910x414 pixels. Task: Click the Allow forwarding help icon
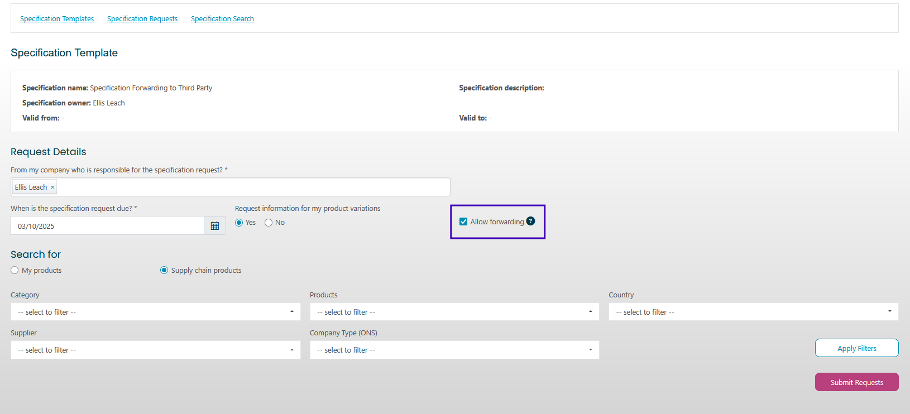click(530, 221)
